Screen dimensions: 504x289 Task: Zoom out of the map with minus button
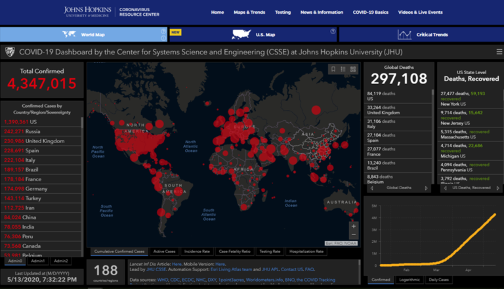coord(354,234)
